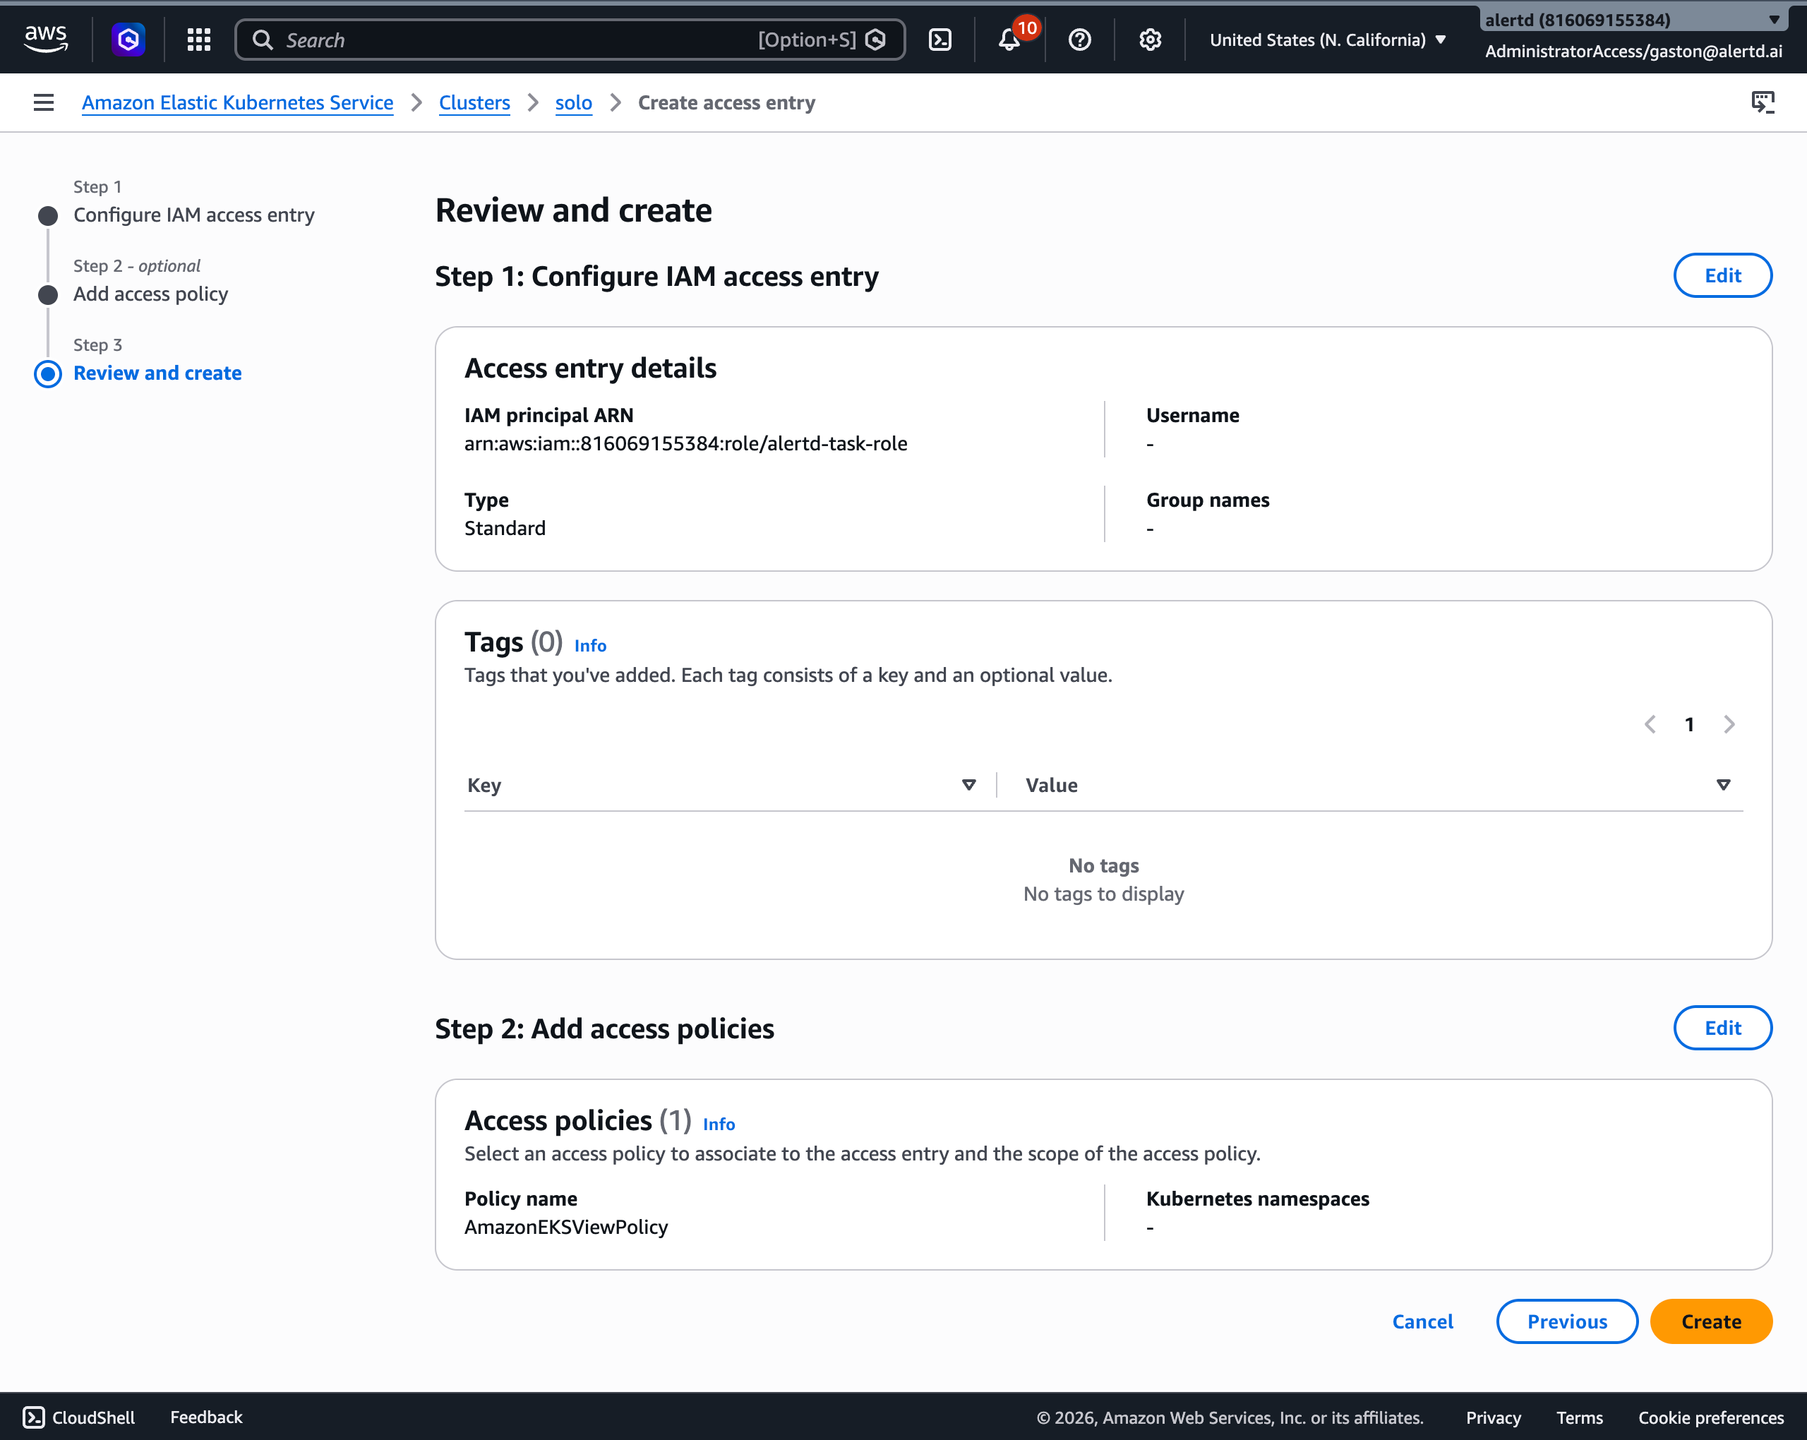Select Review and create step
The height and width of the screenshot is (1440, 1807).
157,373
